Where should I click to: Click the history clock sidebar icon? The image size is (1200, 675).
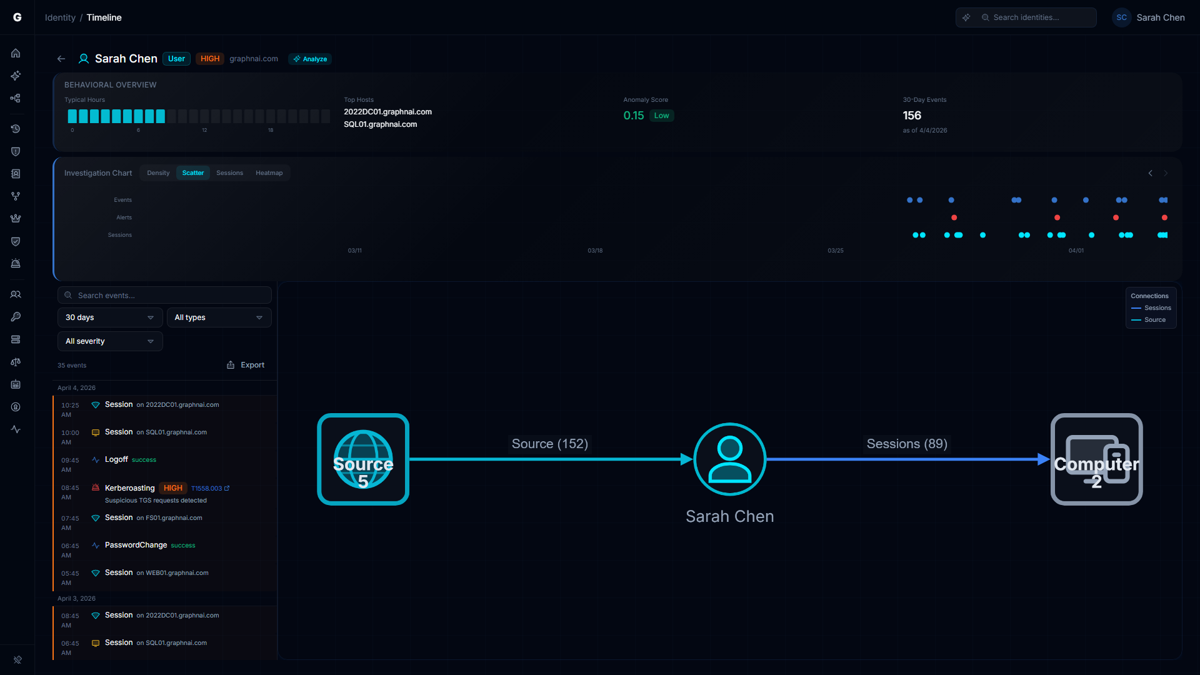[16, 129]
